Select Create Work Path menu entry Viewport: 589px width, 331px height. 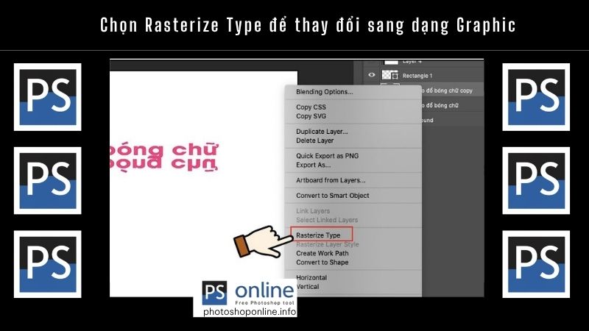pyautogui.click(x=322, y=253)
